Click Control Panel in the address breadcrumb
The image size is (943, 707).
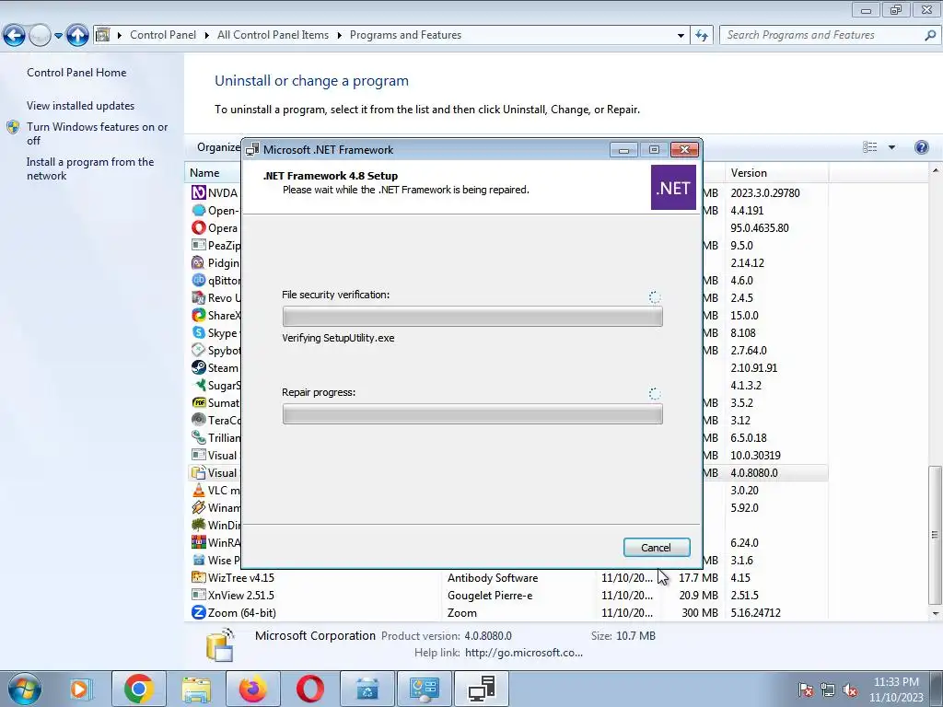coord(163,35)
